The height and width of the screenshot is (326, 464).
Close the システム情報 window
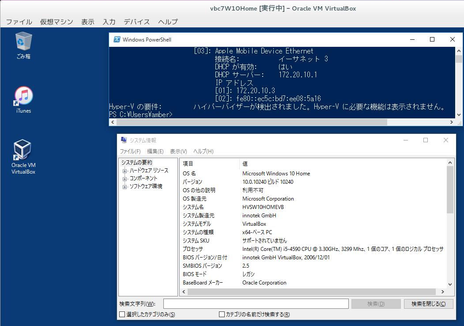point(445,140)
